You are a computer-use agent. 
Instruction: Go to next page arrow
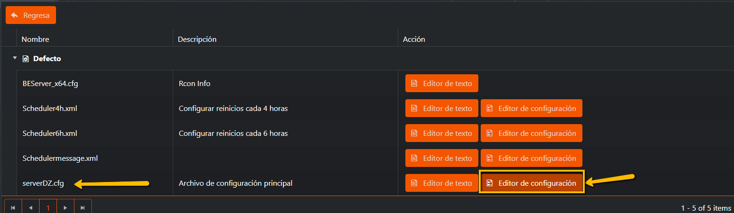coord(65,207)
